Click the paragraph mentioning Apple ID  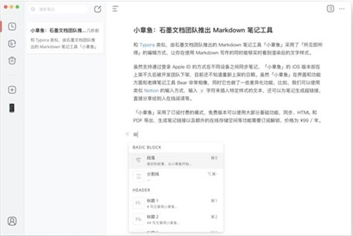[227, 83]
